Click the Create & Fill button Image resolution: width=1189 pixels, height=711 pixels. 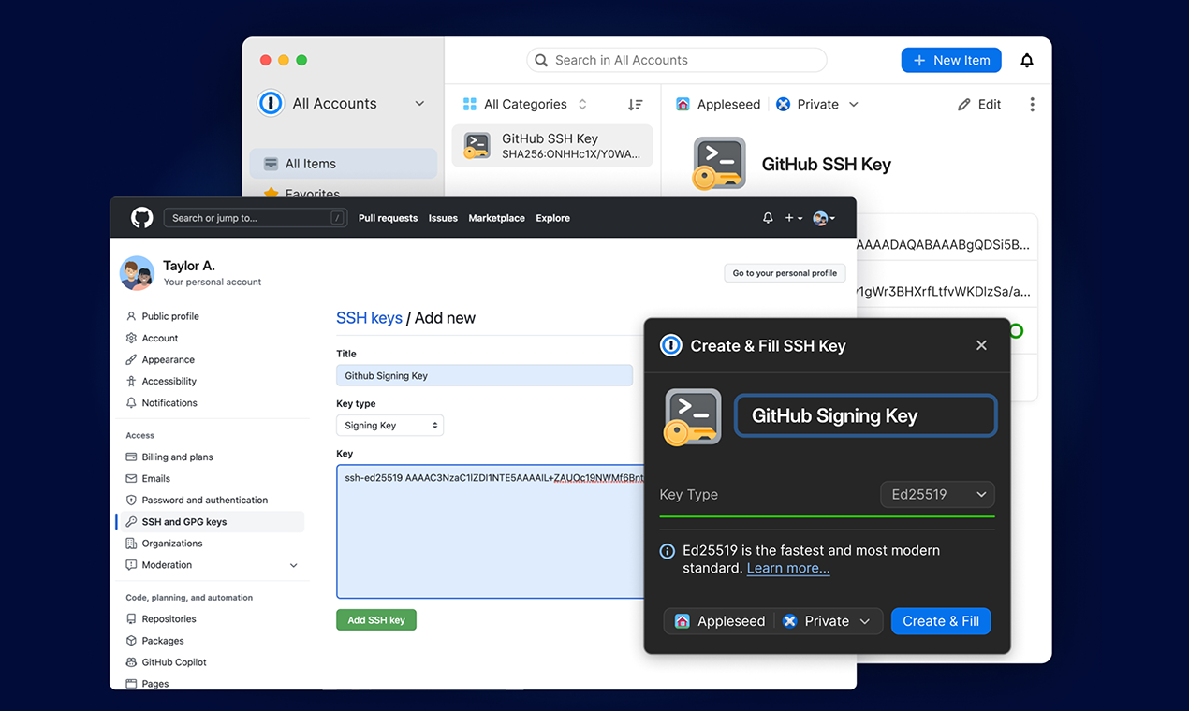pos(941,621)
